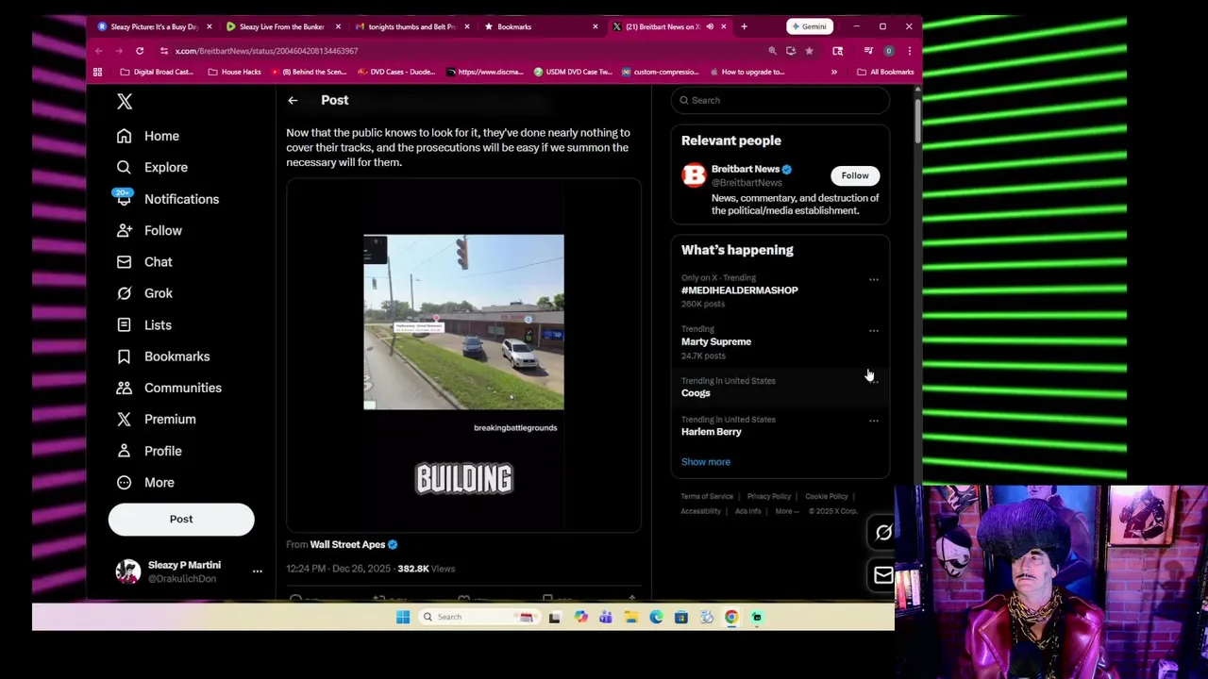Open trending #MEDIHEALDERMASHOP
Viewport: 1208px width, 679px height.
[740, 290]
